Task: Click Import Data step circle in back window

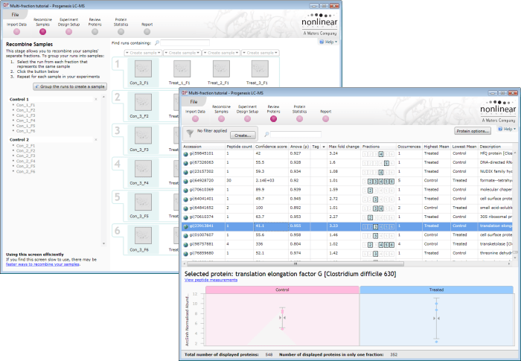Action: (16, 32)
